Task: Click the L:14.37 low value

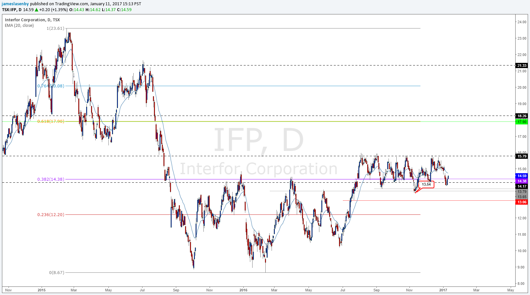Action: 109,10
